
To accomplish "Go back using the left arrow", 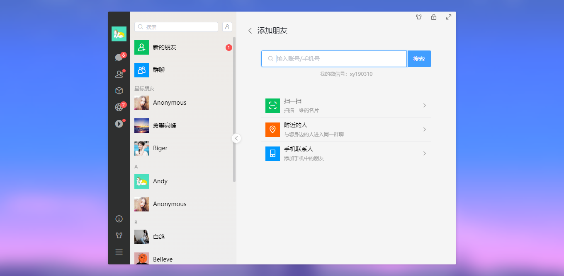I will pos(250,31).
